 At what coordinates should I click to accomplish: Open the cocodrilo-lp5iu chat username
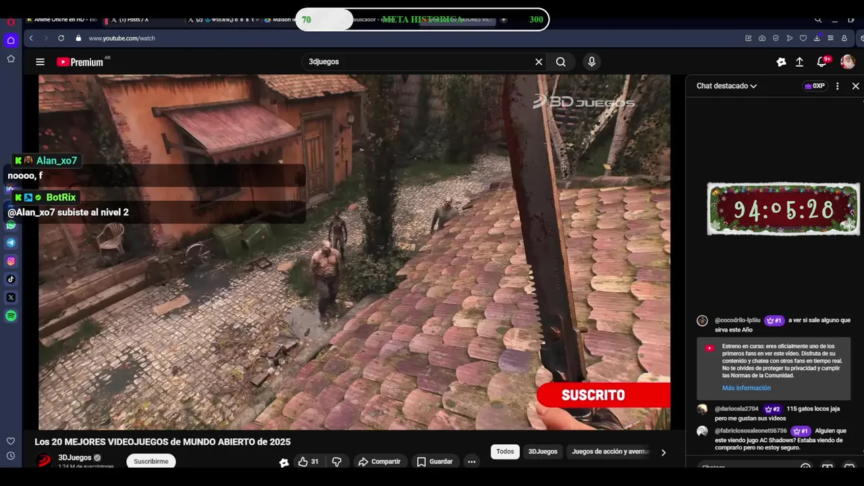[737, 321]
